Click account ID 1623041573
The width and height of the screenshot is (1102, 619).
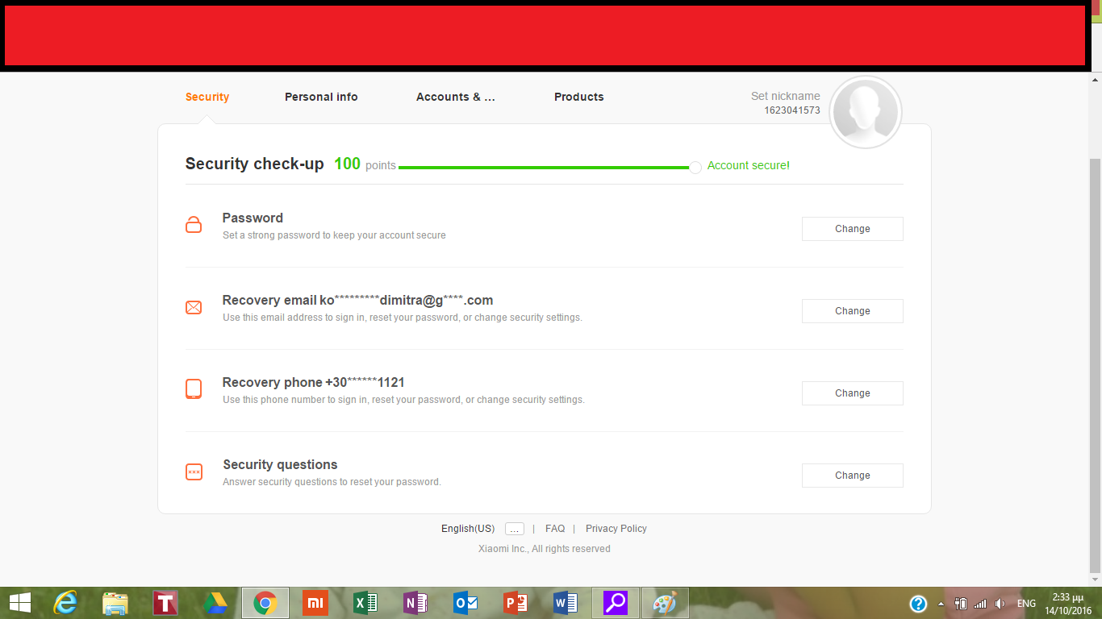(x=792, y=110)
